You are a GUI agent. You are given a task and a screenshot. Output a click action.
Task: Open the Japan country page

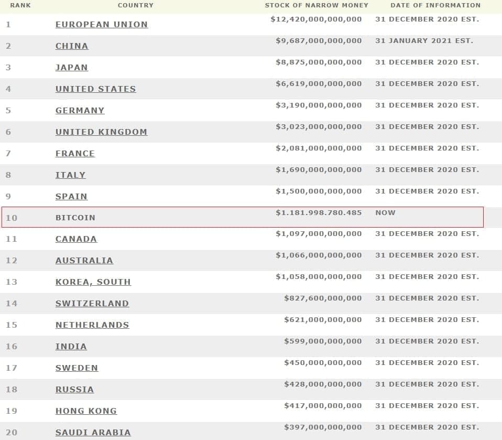(x=72, y=68)
